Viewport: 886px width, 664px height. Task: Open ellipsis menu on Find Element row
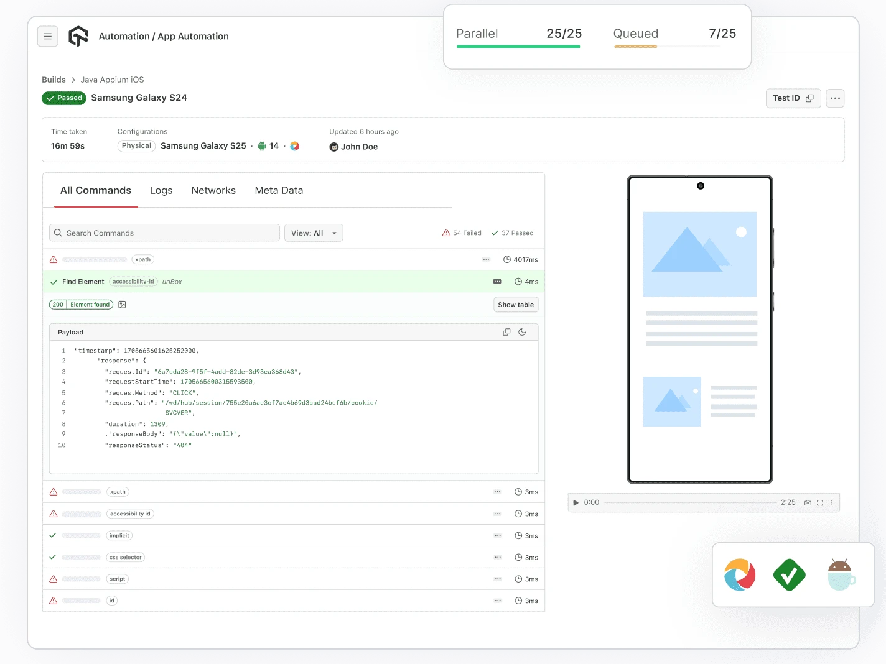(498, 282)
